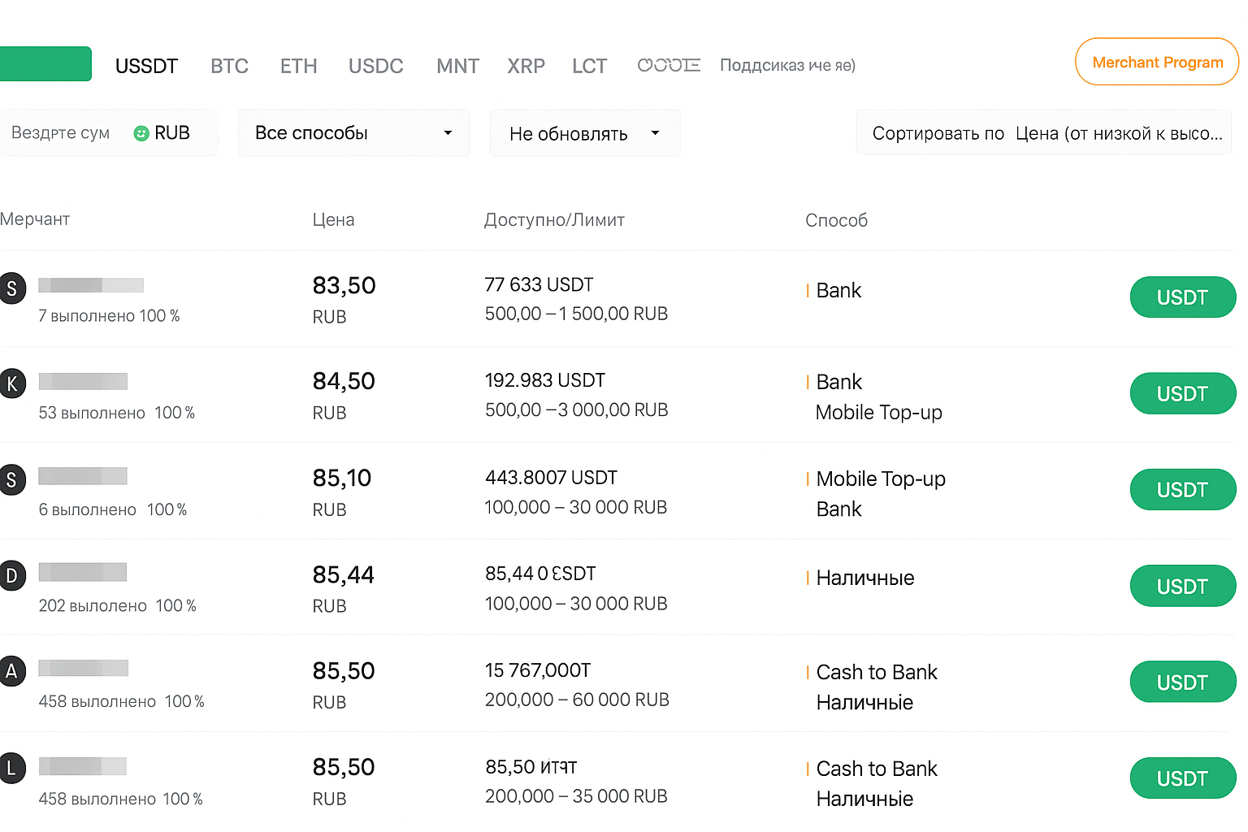Open the Сортировать по Цена sort dropdown
Image resolution: width=1248 pixels, height=832 pixels.
1044,133
